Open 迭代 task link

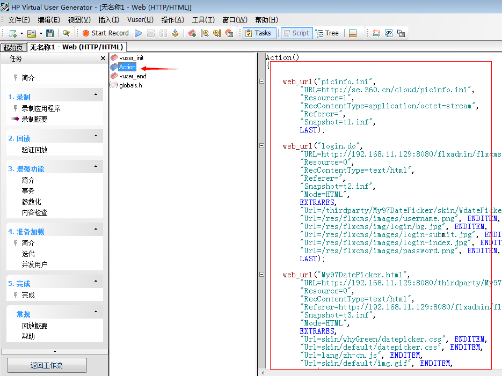[28, 254]
